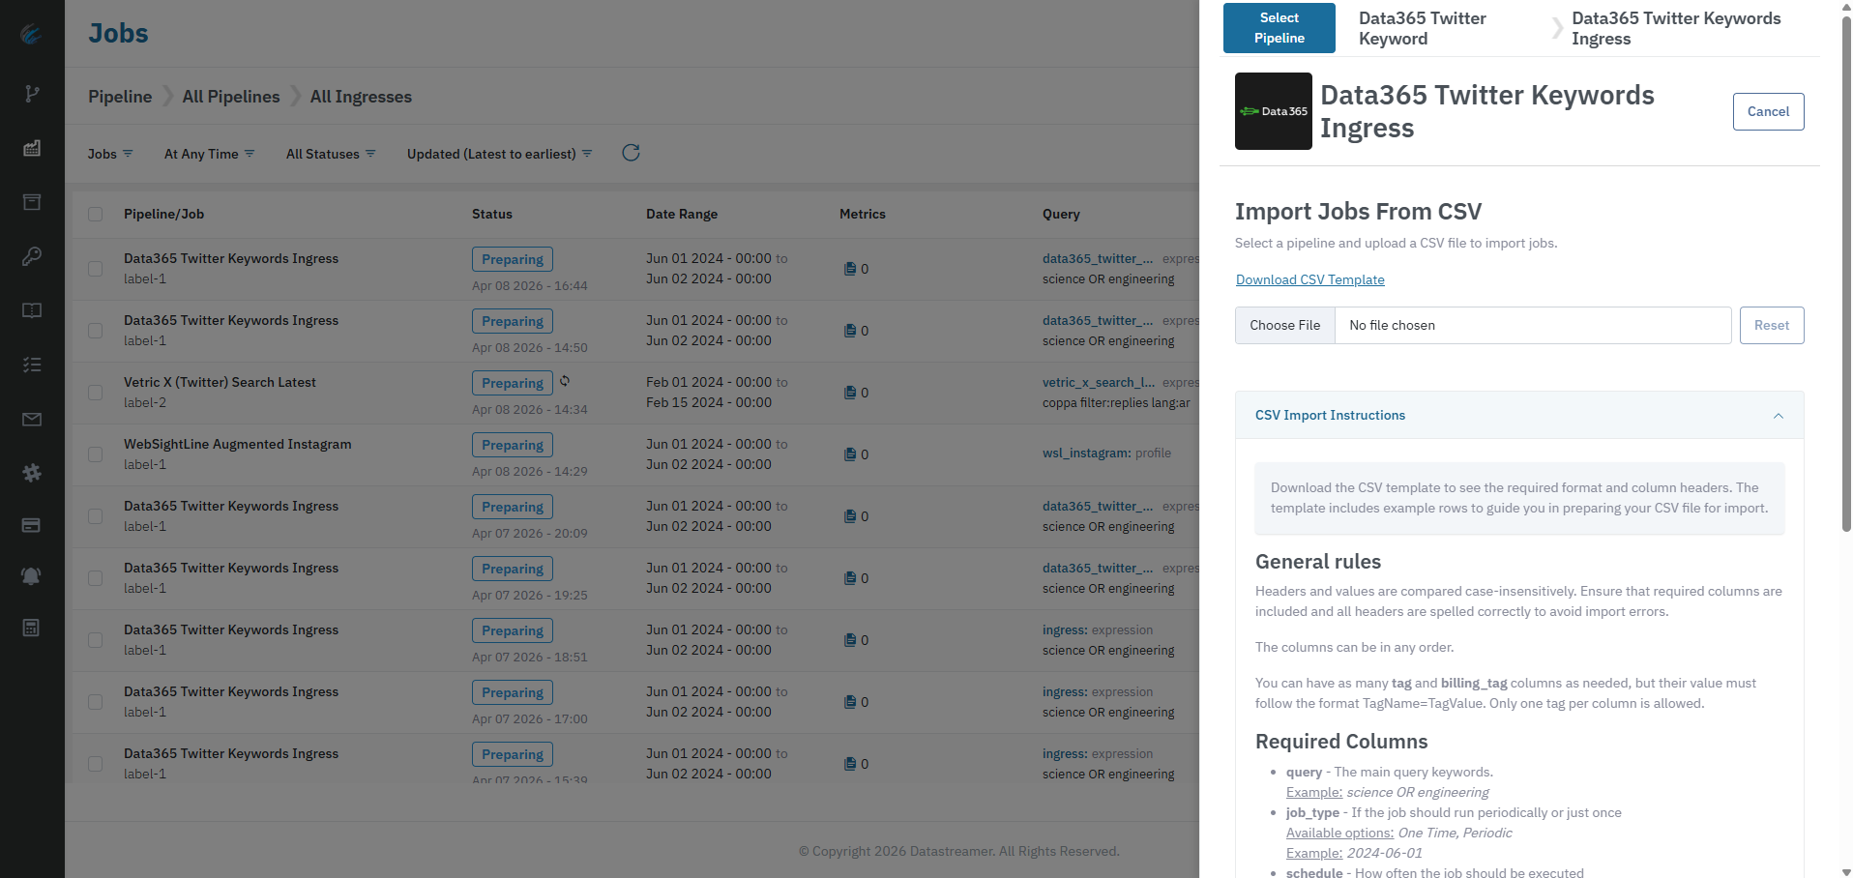Image resolution: width=1853 pixels, height=878 pixels.
Task: Open the puzzle-gear integrations icon in sidebar
Action: (32, 473)
